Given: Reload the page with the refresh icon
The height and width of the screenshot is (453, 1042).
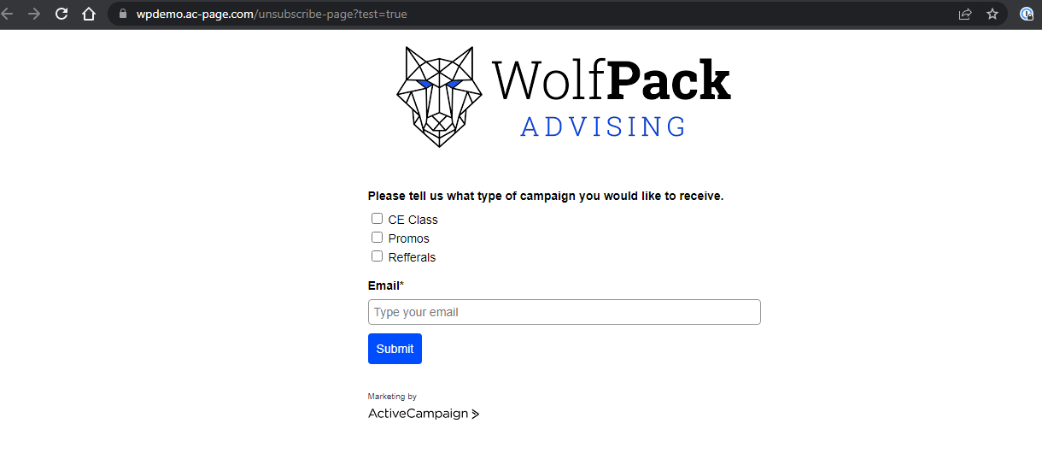Looking at the screenshot, I should 61,14.
